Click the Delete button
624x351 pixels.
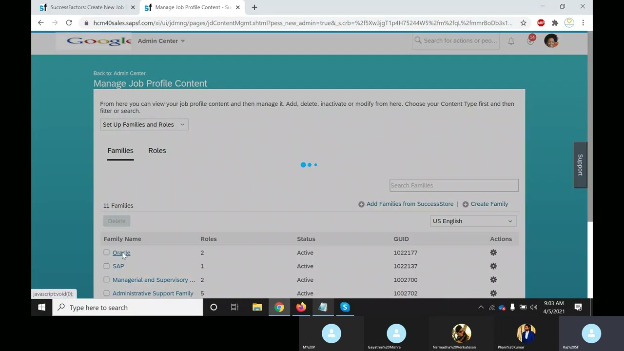pos(117,221)
